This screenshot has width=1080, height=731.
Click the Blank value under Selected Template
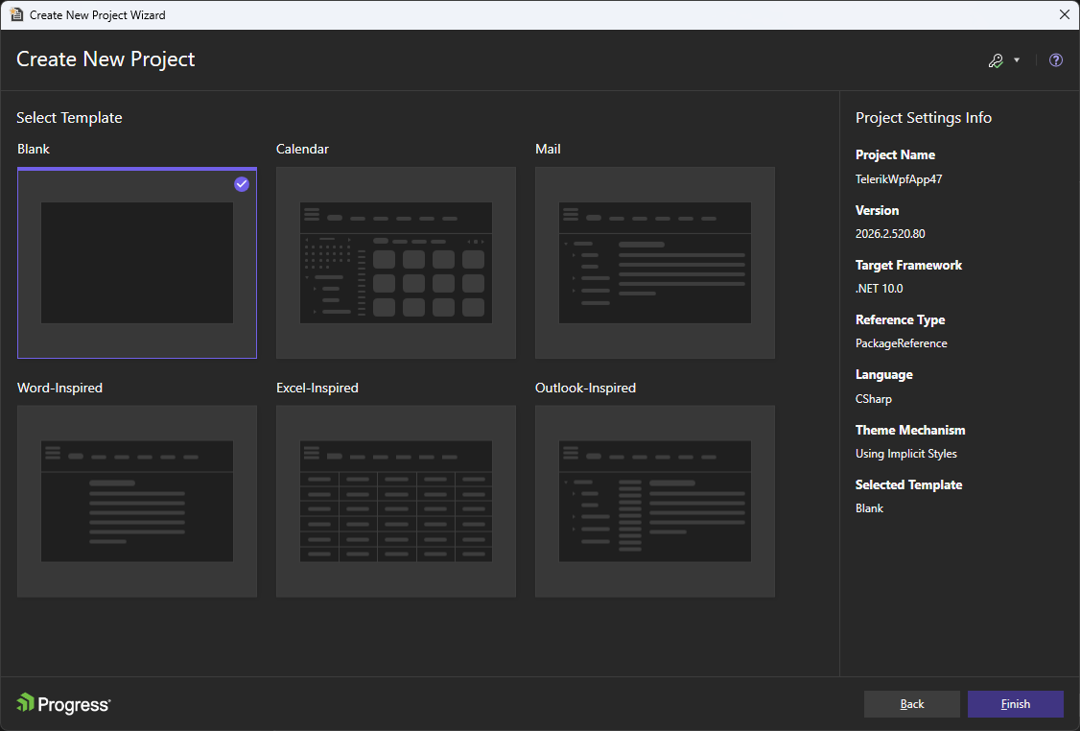click(x=869, y=508)
